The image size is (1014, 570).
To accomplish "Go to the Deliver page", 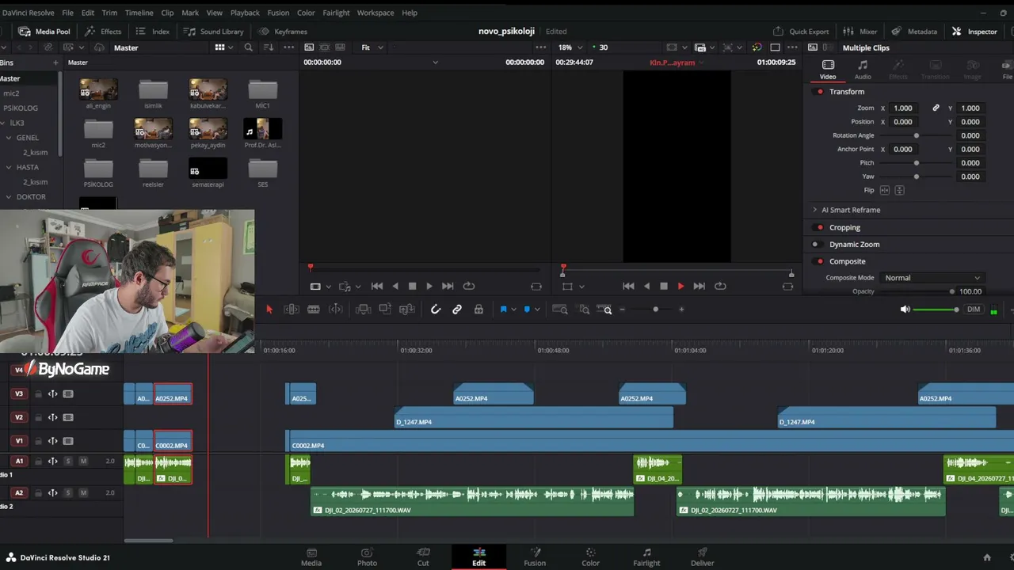I will click(703, 557).
